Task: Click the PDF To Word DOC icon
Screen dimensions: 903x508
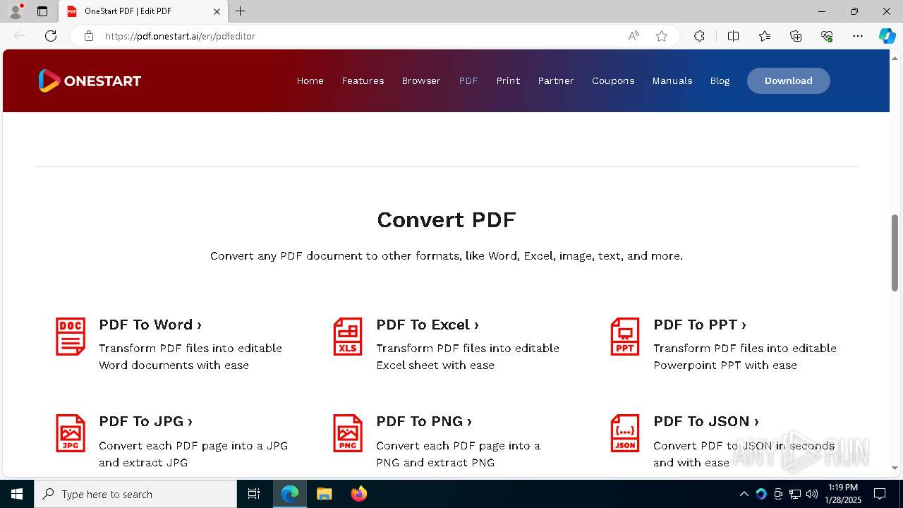Action: (71, 337)
